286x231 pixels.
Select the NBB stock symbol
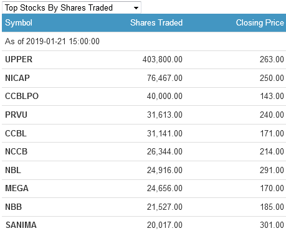pos(14,207)
